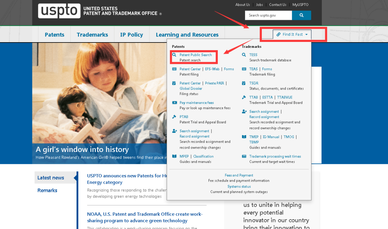Click magnifier icon next to TESS
The image size is (388, 229).
[244, 55]
